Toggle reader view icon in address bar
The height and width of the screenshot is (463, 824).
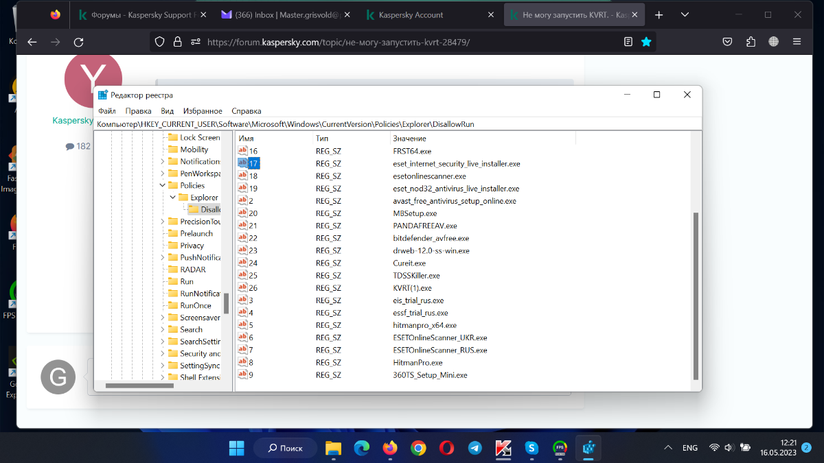pos(628,42)
